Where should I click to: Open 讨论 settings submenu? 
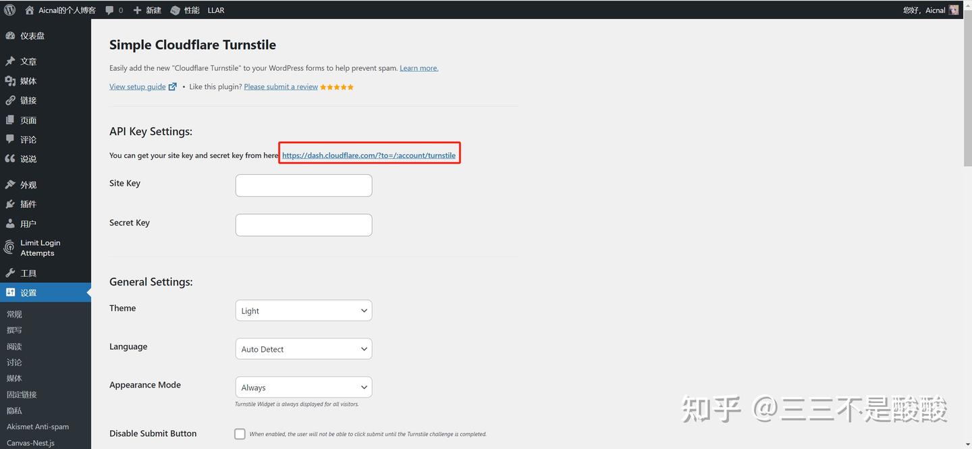[x=14, y=363]
